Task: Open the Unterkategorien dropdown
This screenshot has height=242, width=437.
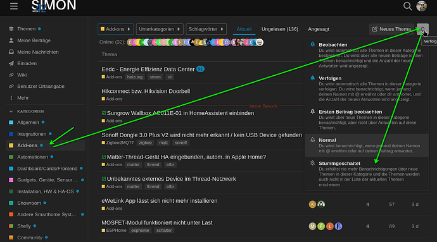Action: (160, 29)
